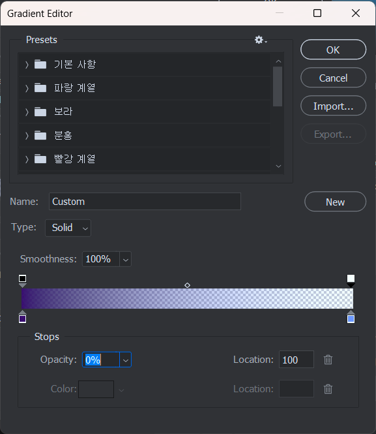Click the presets list scroll-down arrow
The height and width of the screenshot is (434, 376).
[x=278, y=166]
